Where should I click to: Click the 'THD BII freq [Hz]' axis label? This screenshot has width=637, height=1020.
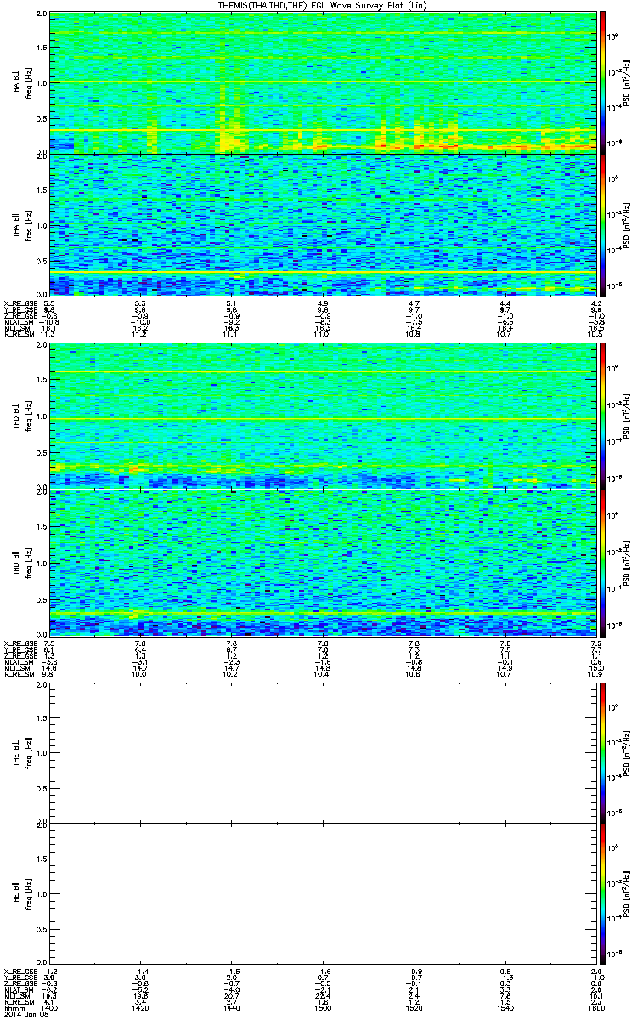click(x=22, y=561)
